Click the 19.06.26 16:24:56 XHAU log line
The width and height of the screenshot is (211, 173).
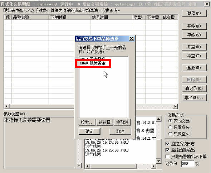pos(107,143)
